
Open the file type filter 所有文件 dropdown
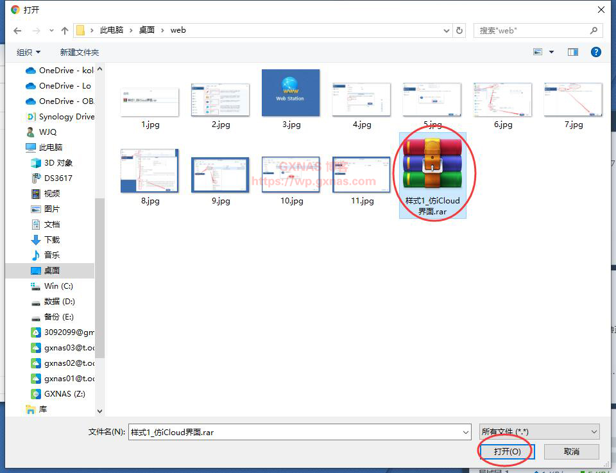(x=539, y=432)
